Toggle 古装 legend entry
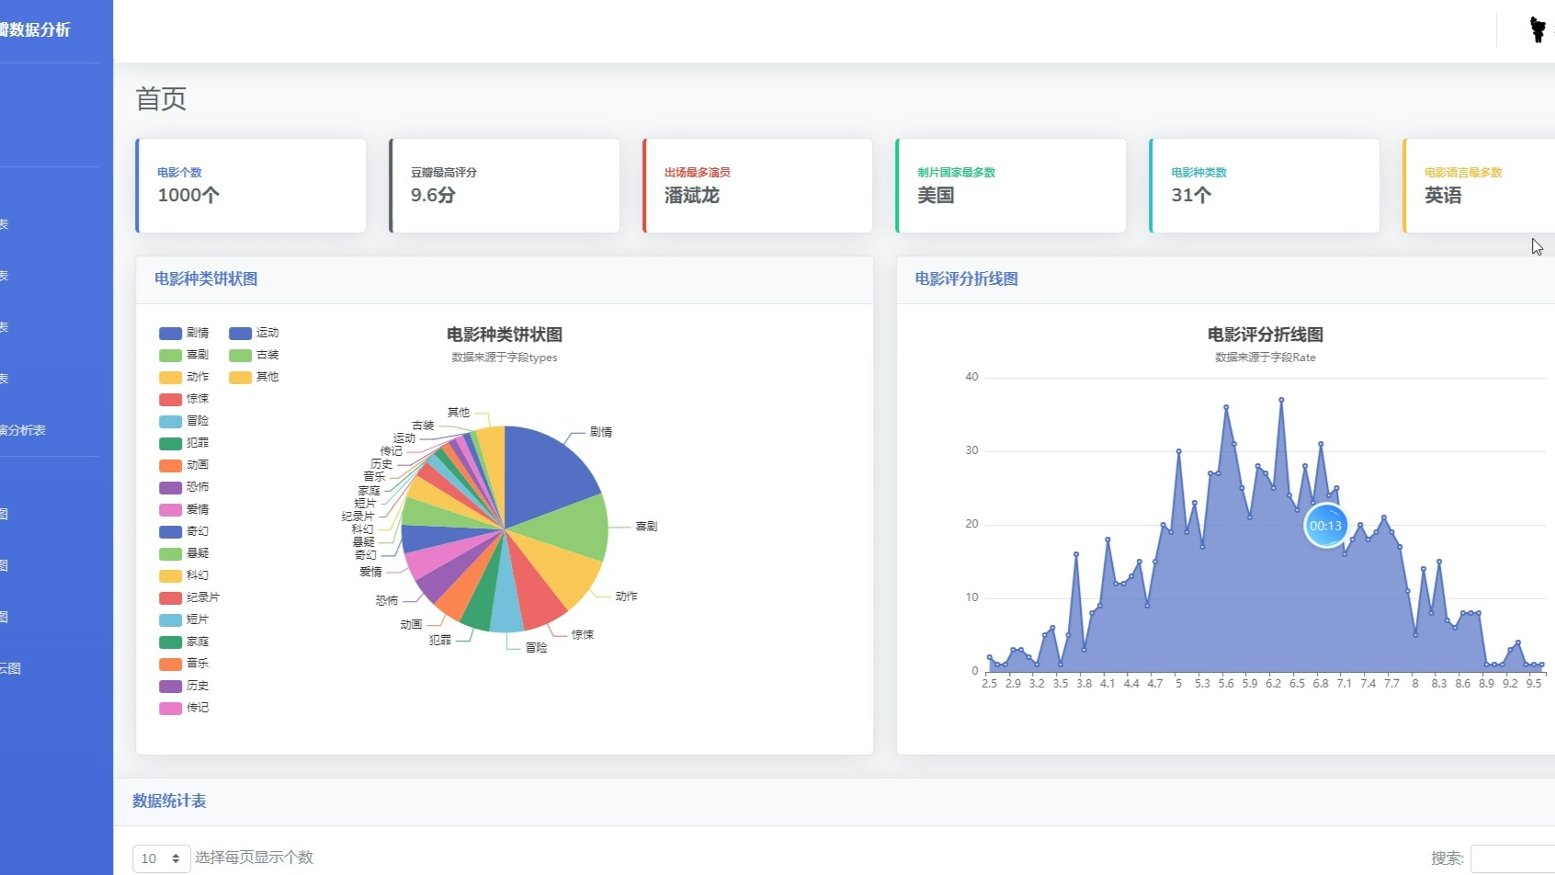Viewport: 1555px width, 875px height. point(254,355)
